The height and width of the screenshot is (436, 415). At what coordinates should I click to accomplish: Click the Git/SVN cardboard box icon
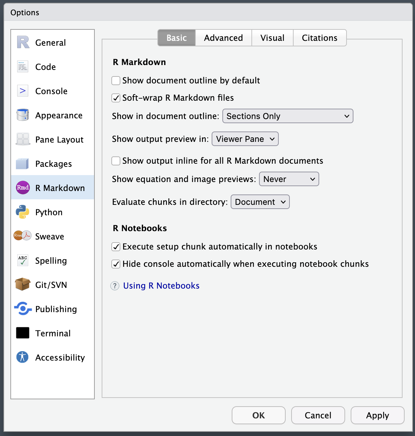click(x=23, y=284)
